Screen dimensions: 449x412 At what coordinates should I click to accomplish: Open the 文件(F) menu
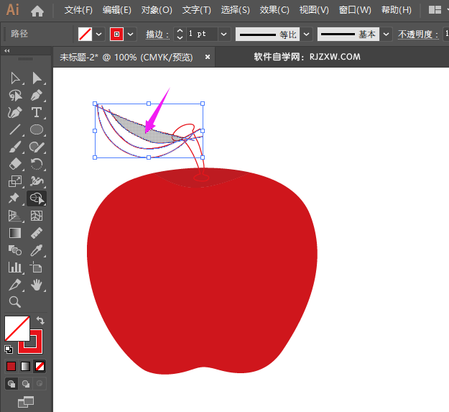78,10
